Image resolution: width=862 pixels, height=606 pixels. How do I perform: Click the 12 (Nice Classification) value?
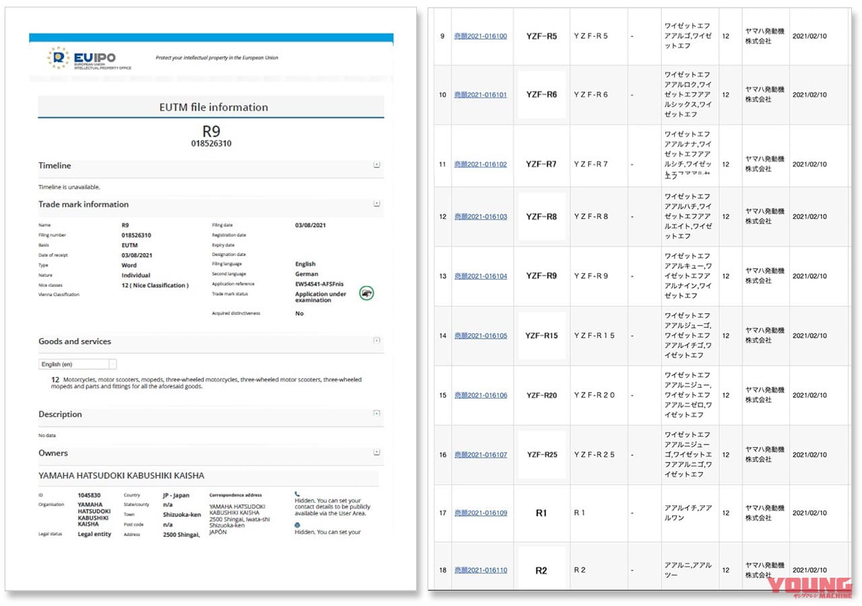pyautogui.click(x=155, y=285)
